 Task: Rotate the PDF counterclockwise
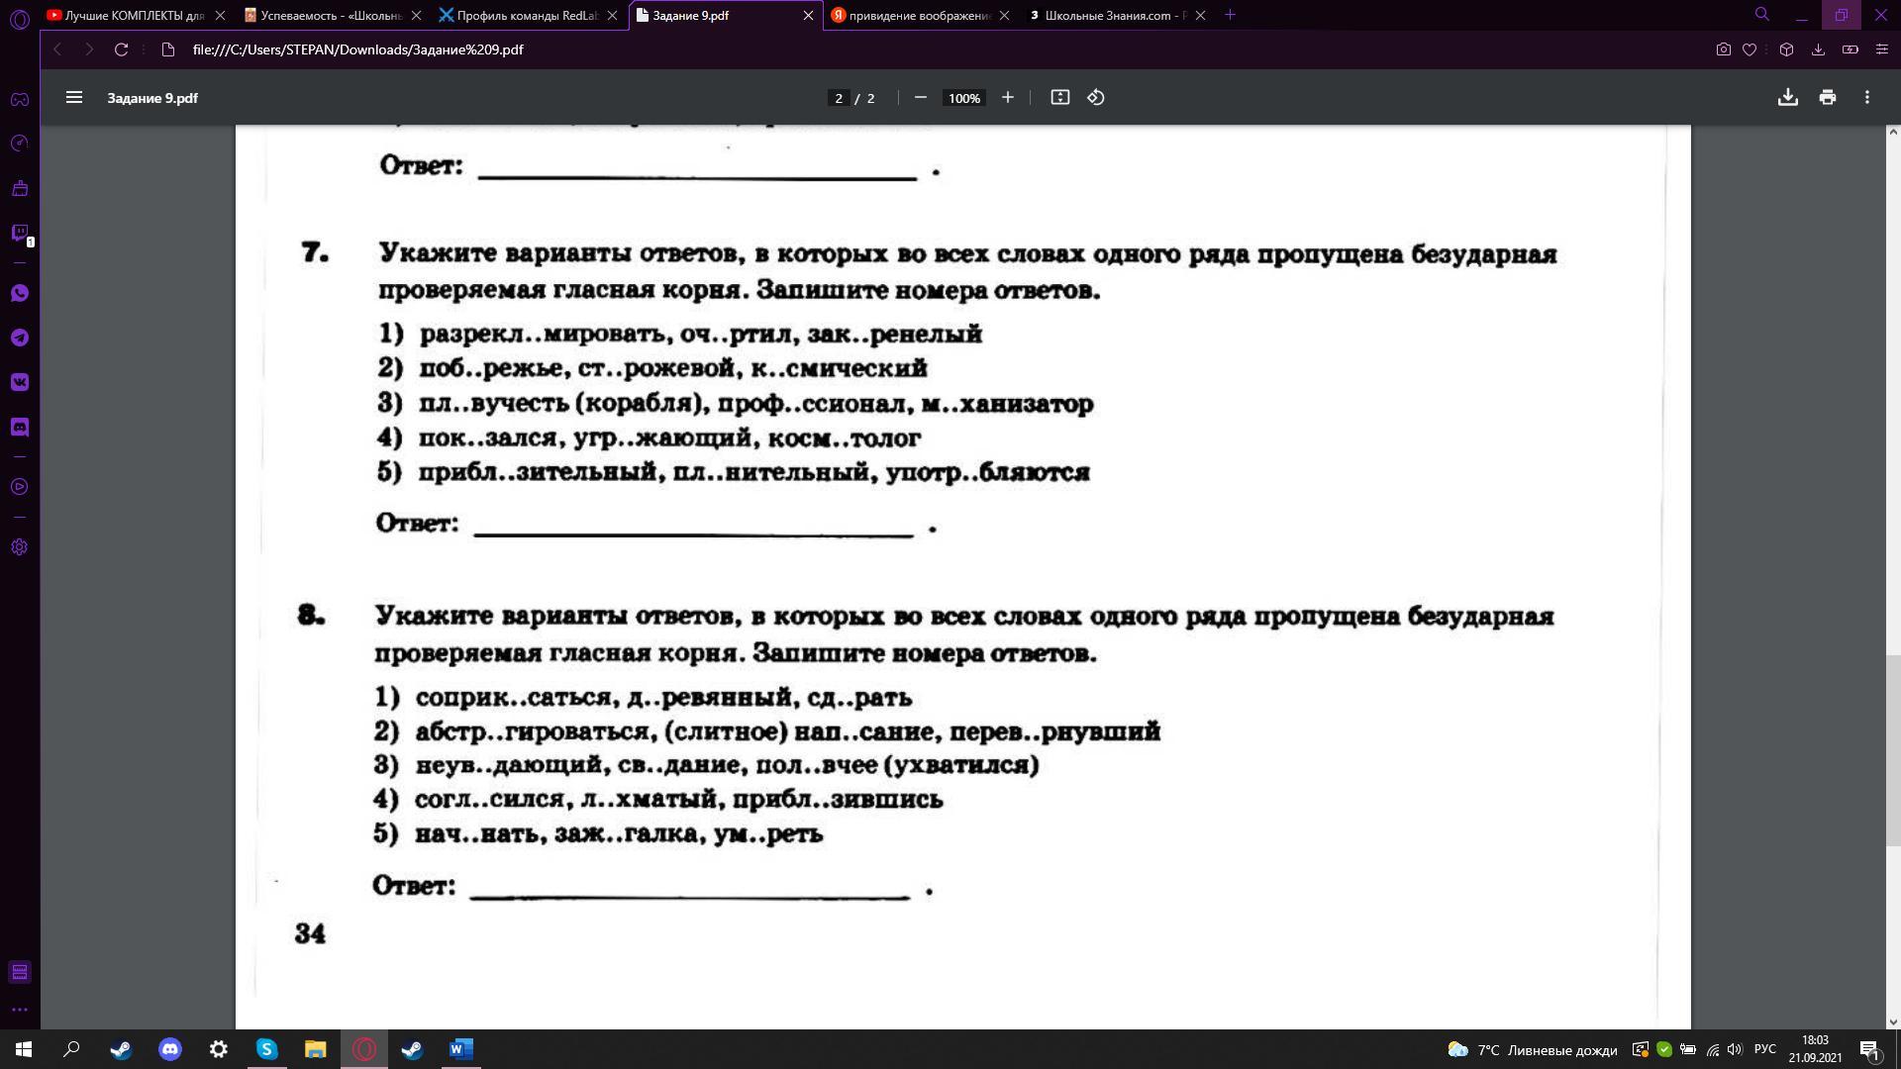point(1096,97)
